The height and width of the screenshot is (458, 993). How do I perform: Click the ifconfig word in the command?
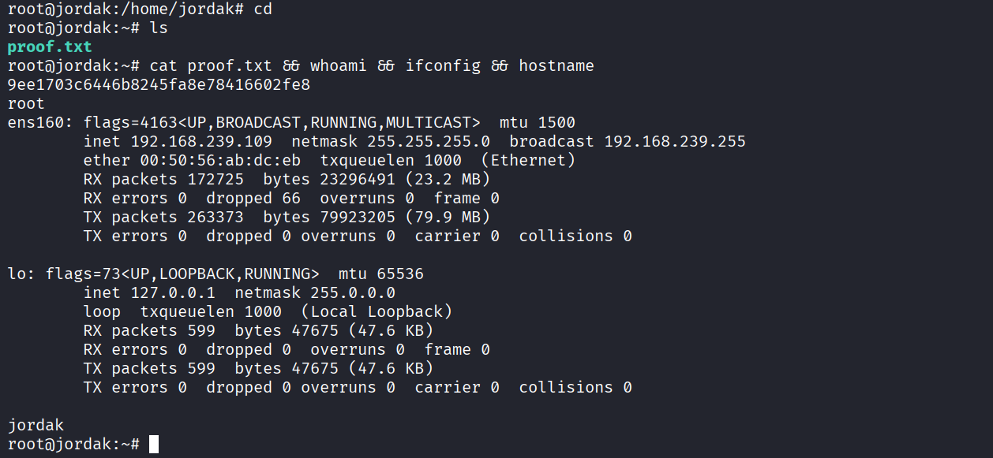pos(443,66)
